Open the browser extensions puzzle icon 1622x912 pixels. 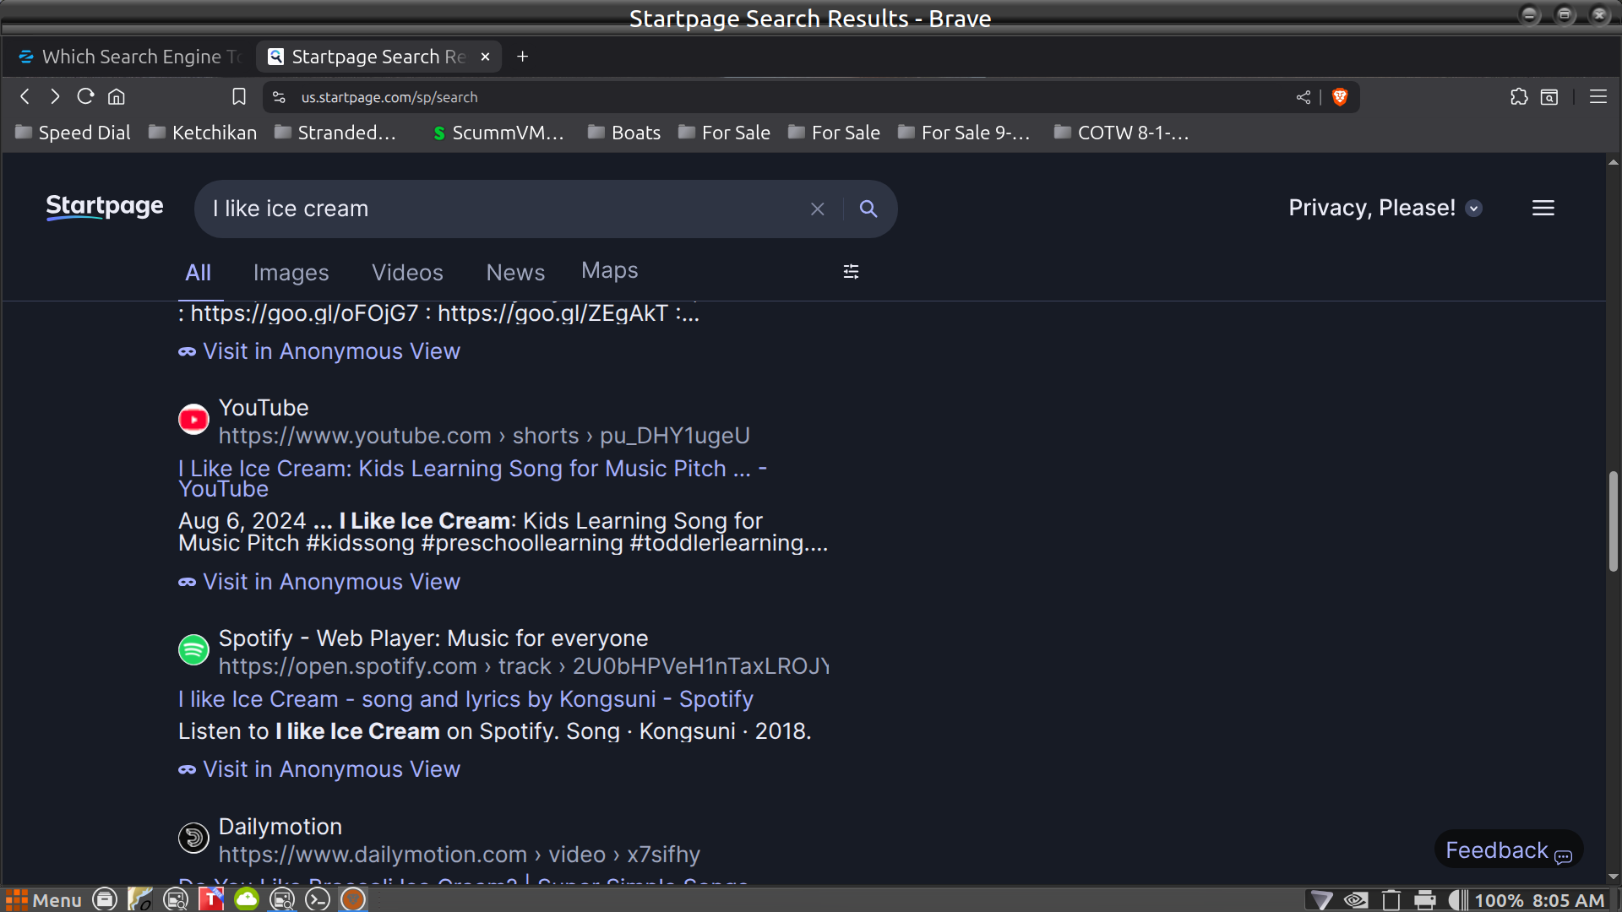[x=1519, y=97]
